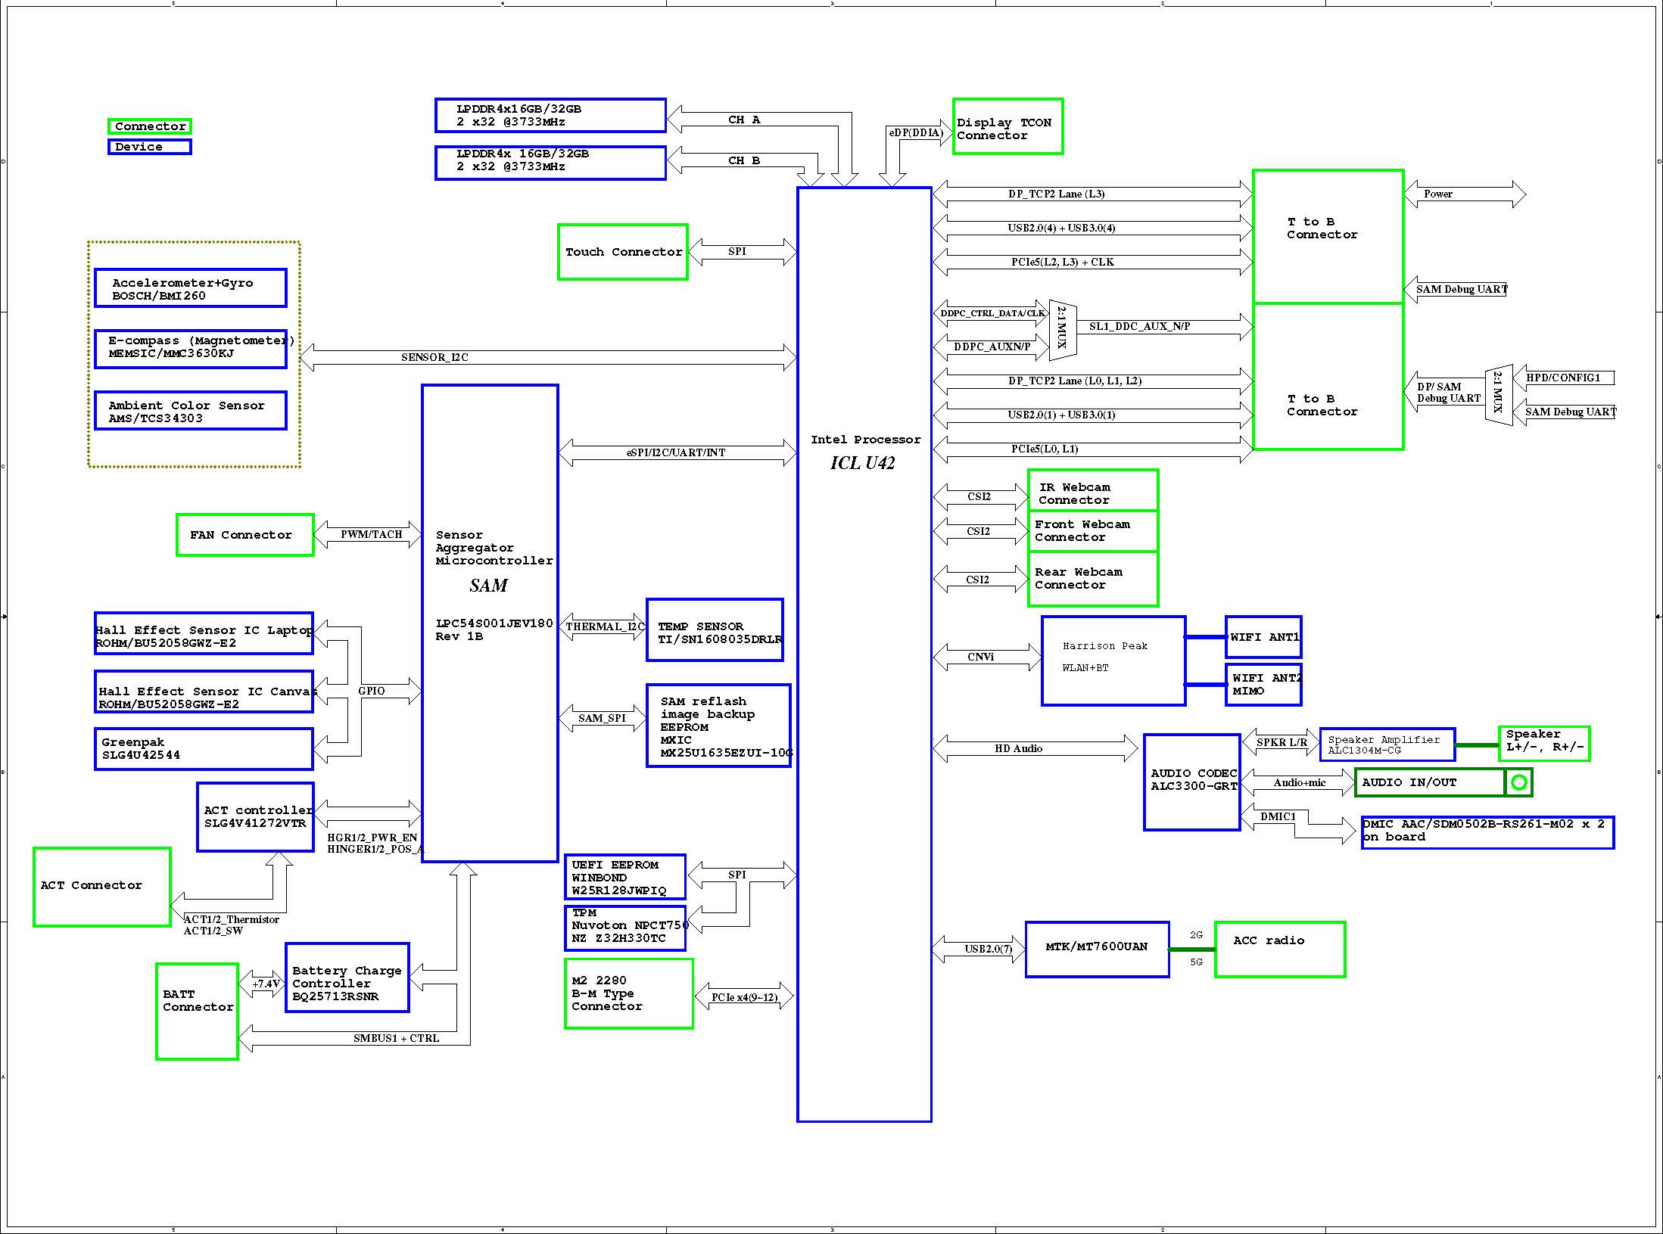This screenshot has width=1663, height=1234.
Task: Click the Speaker Amplifier ALC1304M-CG block
Action: click(1387, 744)
